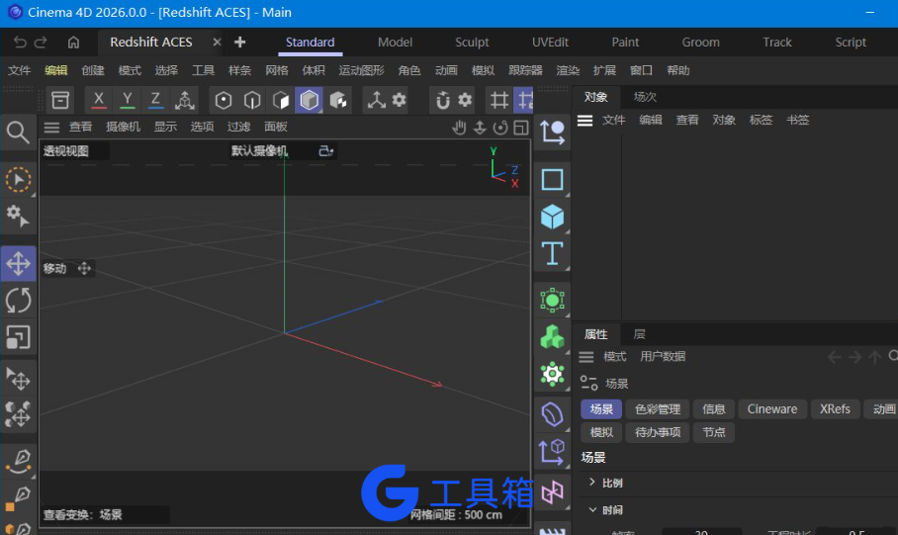Image resolution: width=898 pixels, height=535 pixels.
Task: Open the viewport hamburger menu
Action: 51,128
